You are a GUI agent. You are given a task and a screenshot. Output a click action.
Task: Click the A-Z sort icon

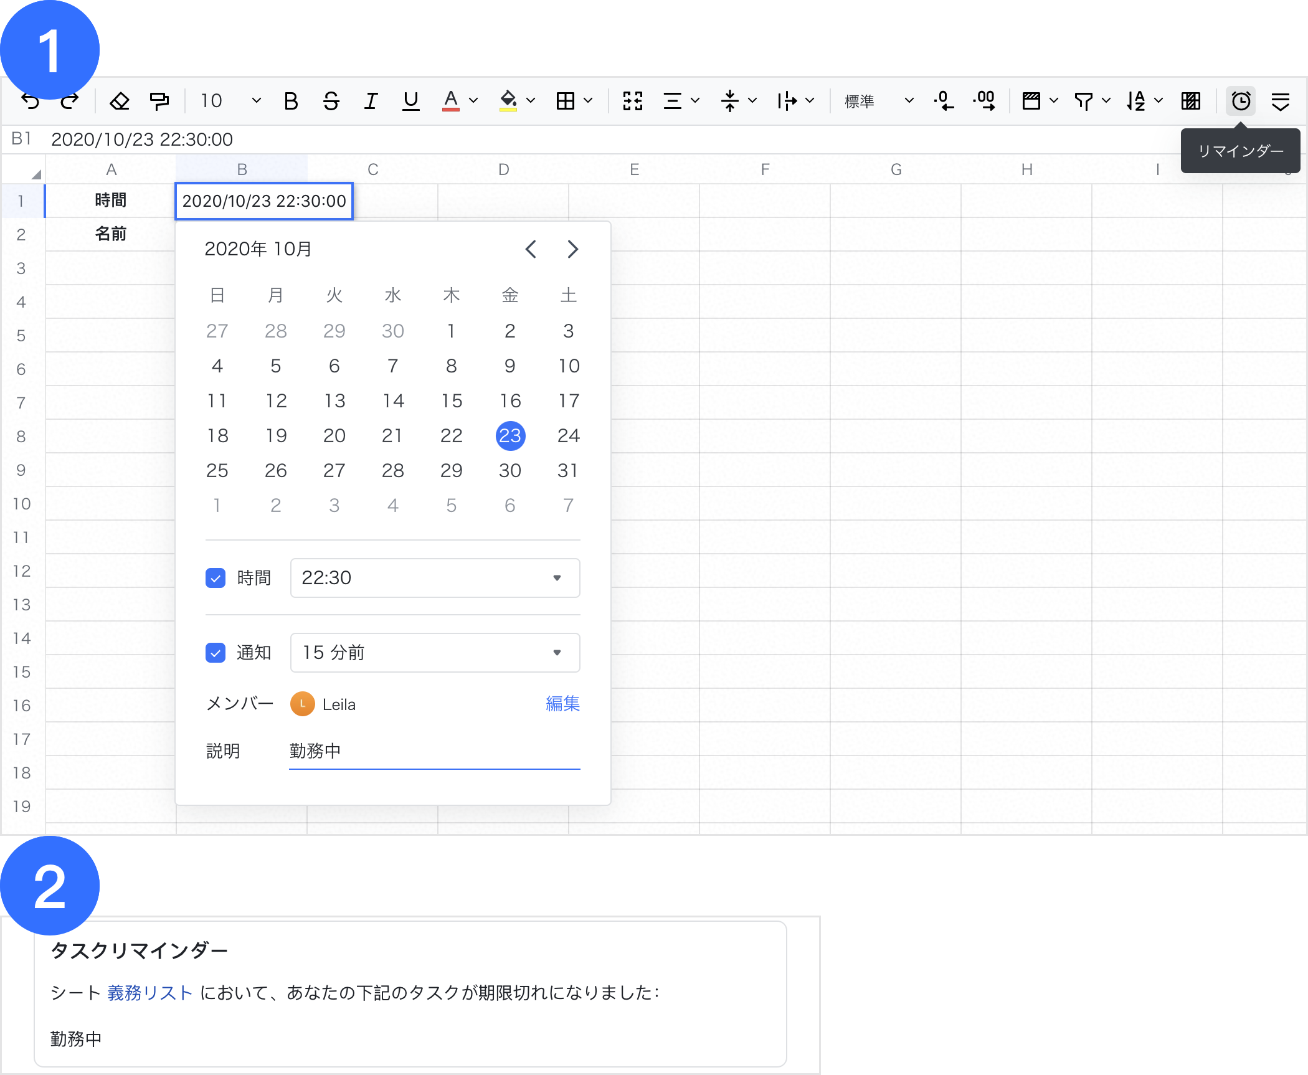coord(1136,101)
